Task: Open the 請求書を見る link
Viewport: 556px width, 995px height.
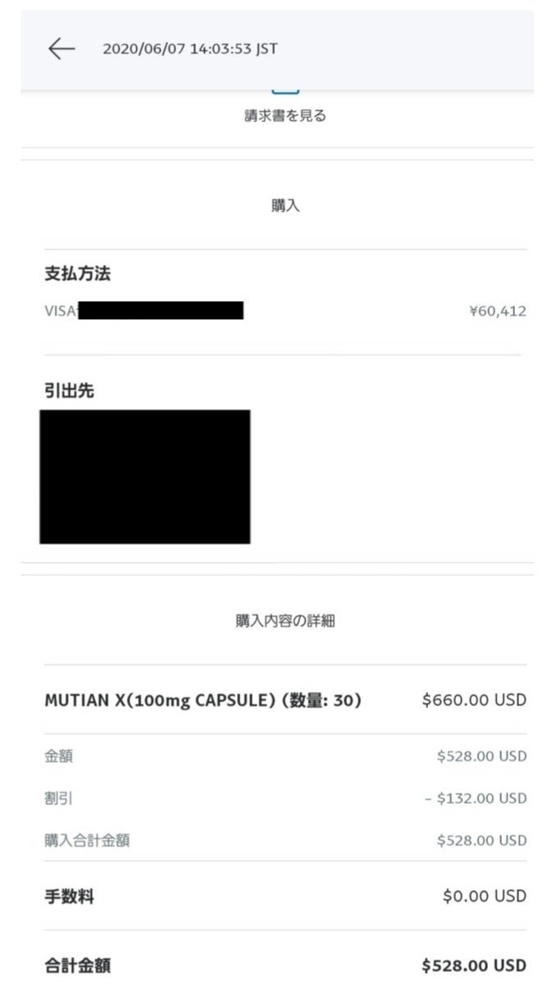Action: point(285,116)
